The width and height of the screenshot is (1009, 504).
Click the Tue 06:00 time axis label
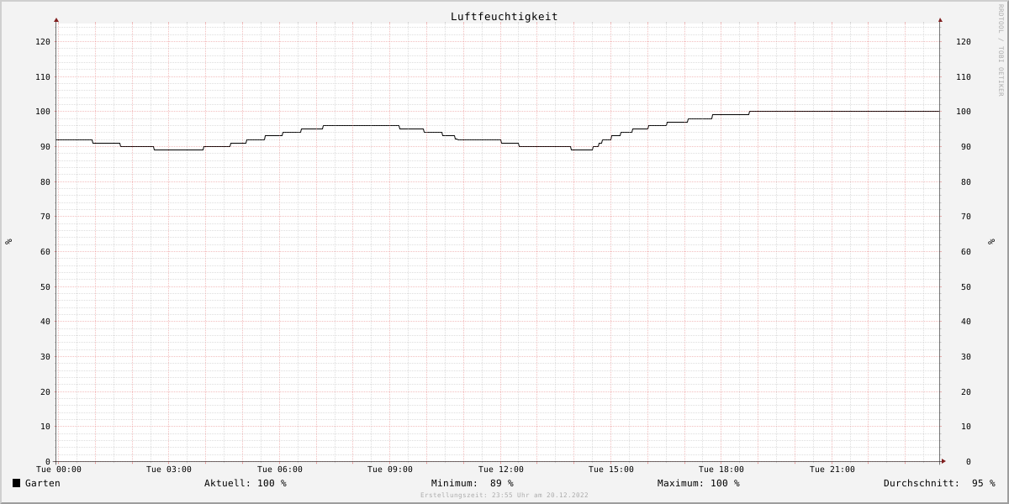click(280, 470)
